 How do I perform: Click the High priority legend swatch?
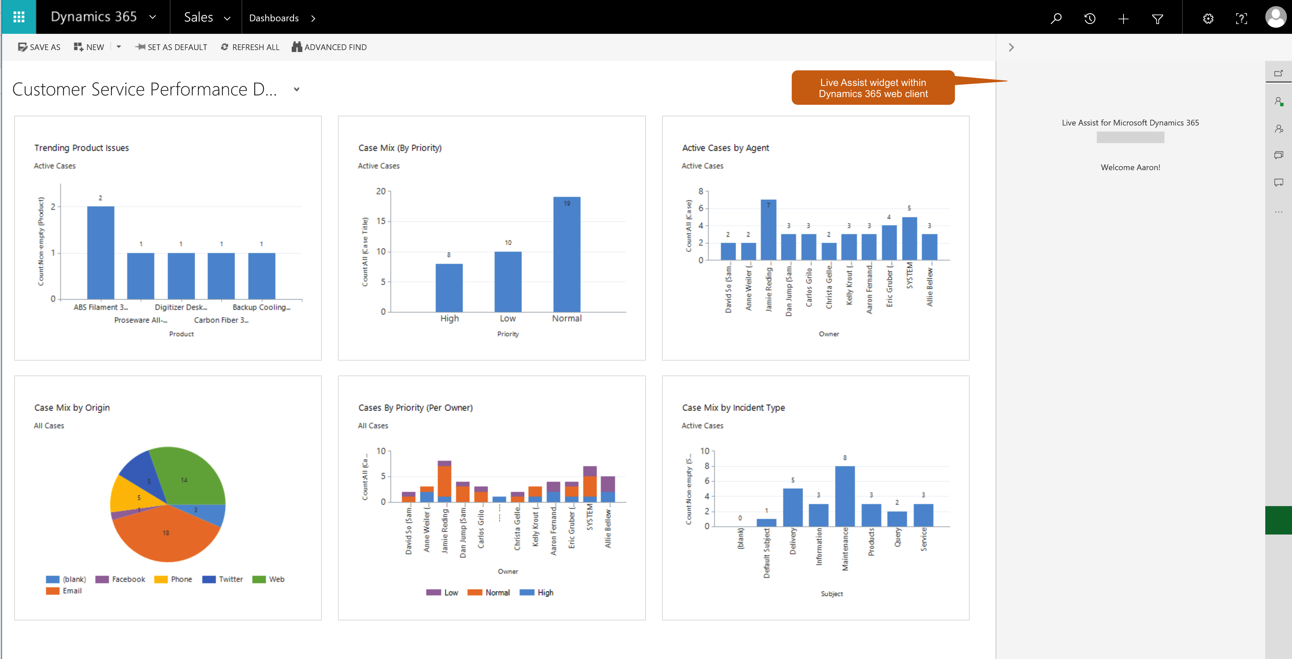point(527,592)
